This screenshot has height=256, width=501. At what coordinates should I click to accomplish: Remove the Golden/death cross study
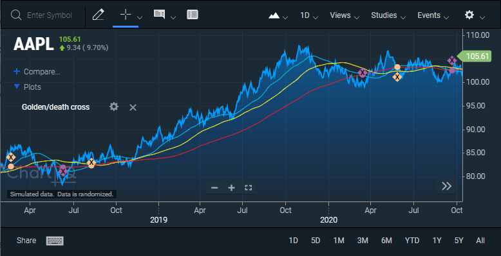click(x=133, y=107)
